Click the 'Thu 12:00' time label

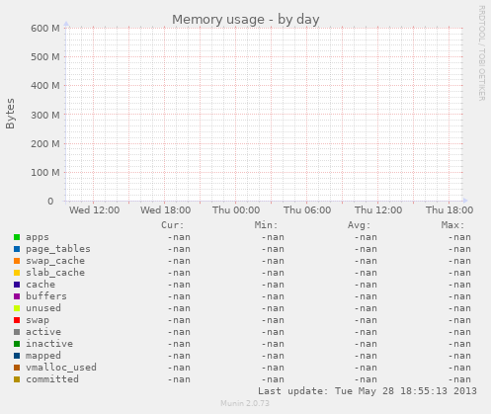378,210
